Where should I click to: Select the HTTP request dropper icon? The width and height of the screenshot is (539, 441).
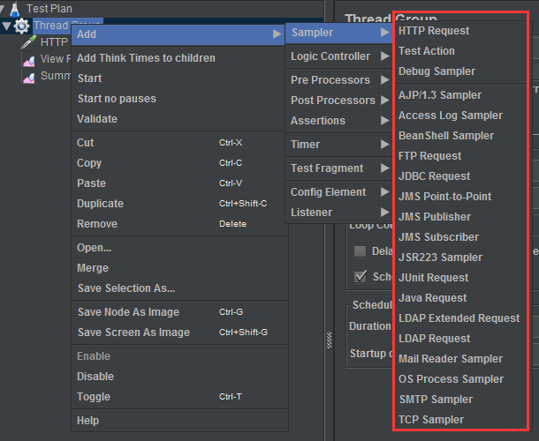(28, 42)
